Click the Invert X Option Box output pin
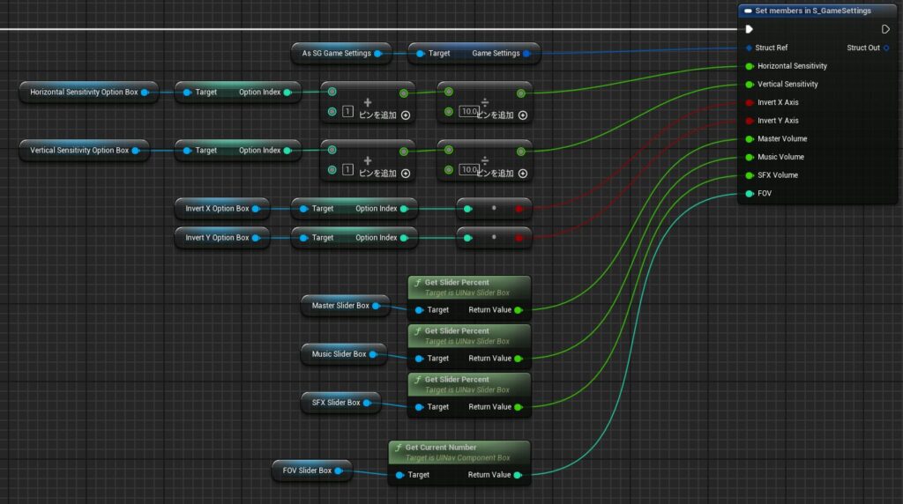903x504 pixels. (257, 209)
